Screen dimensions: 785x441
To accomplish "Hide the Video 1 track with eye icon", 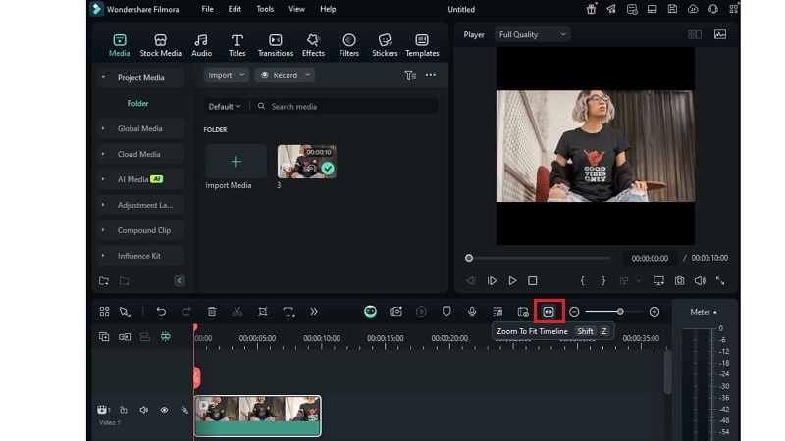I will [x=164, y=410].
